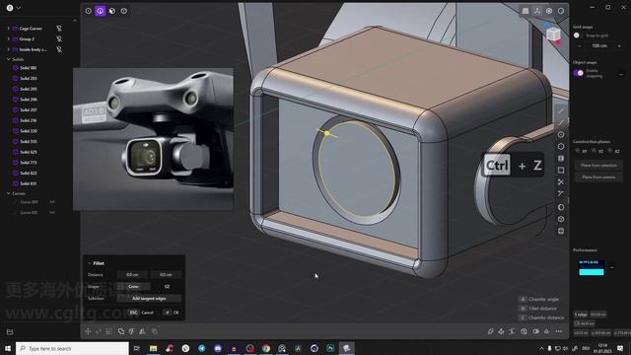Select solid selection mode icon

(124, 11)
